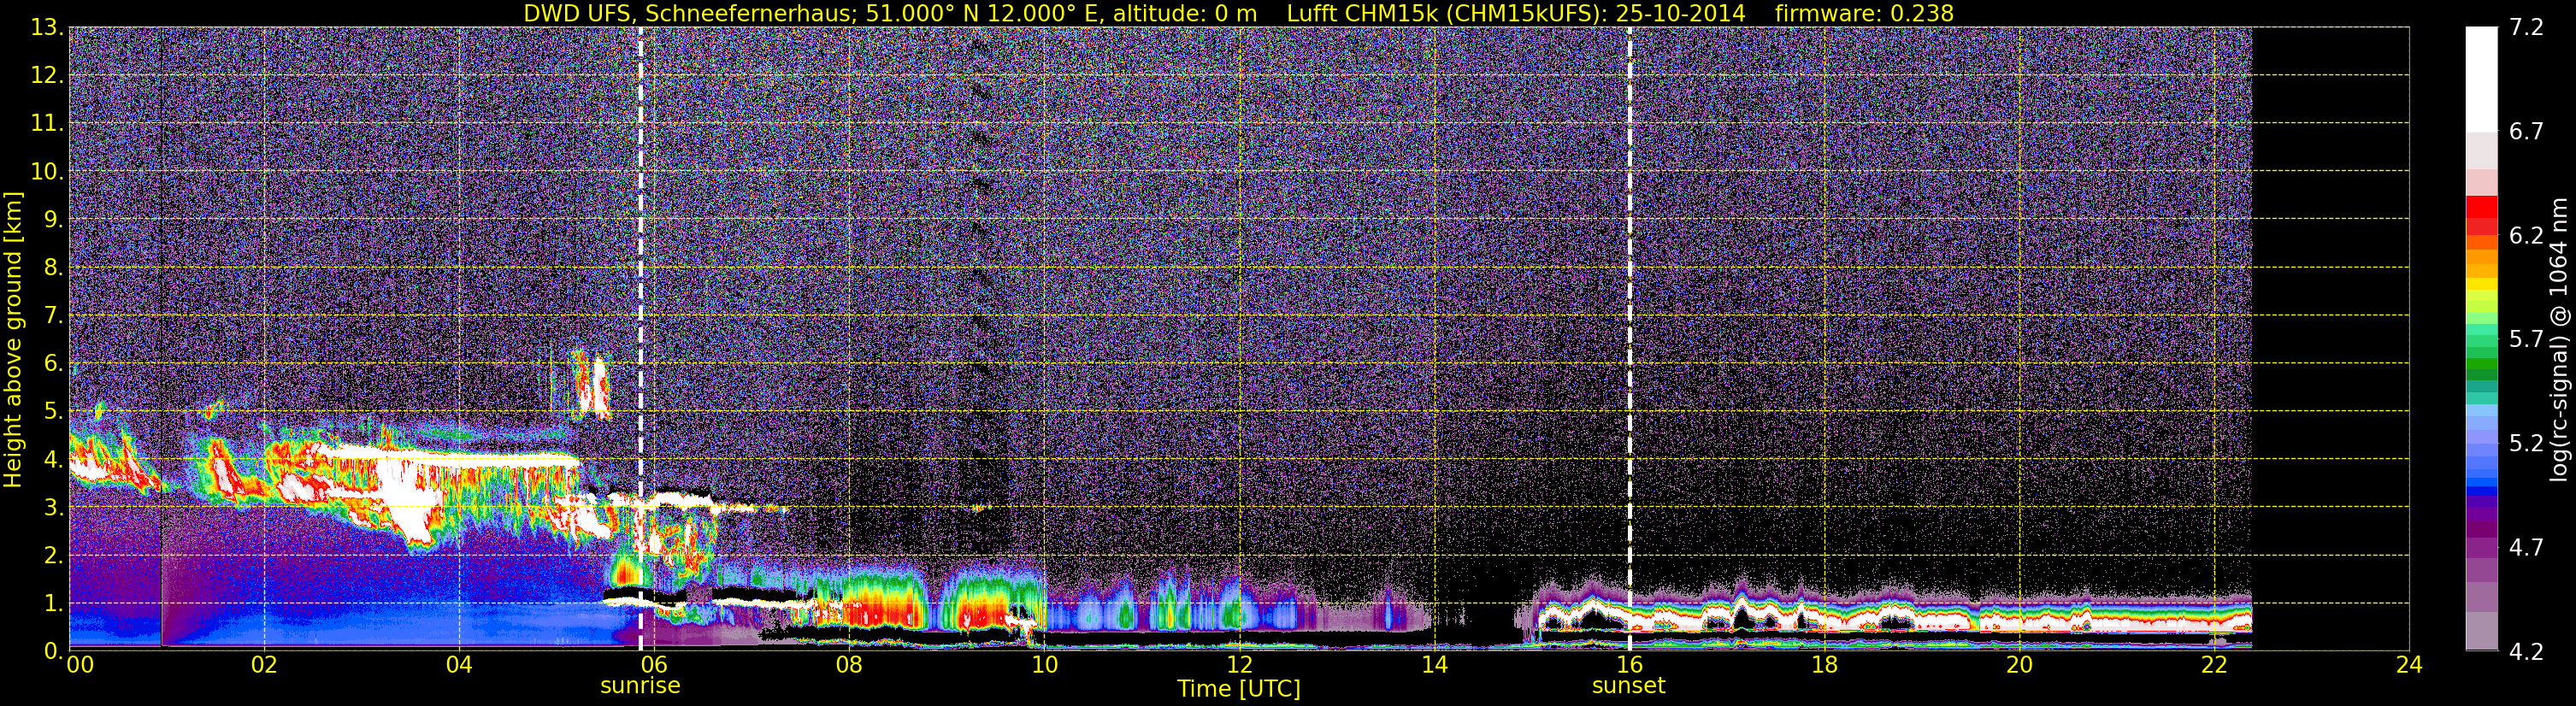Click the x-axis tick label "04"

point(459,665)
